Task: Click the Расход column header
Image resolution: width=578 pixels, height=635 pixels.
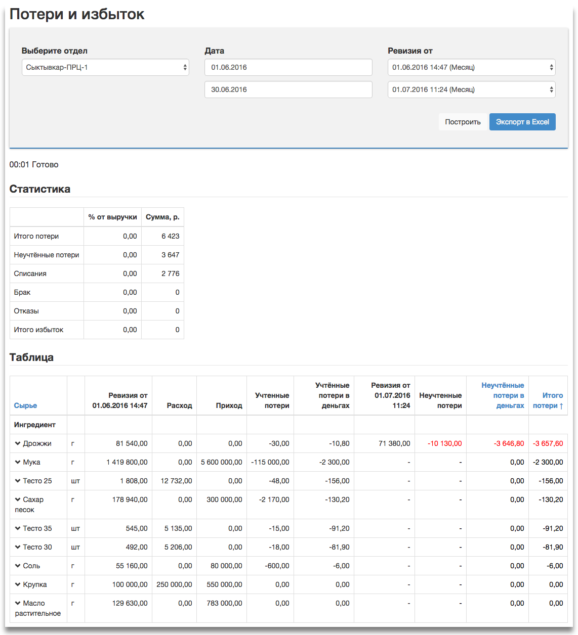Action: coord(180,405)
